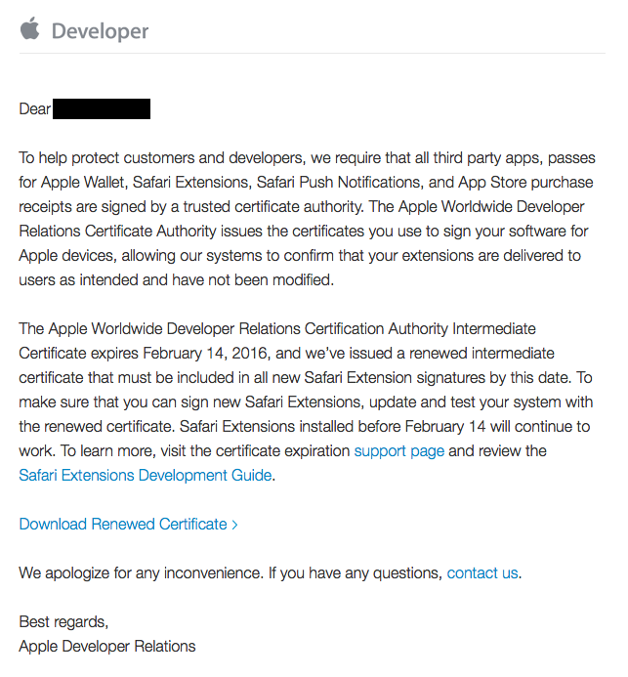The image size is (628, 677).
Task: Click 'To help protect customers and developers' text
Action: tap(161, 158)
